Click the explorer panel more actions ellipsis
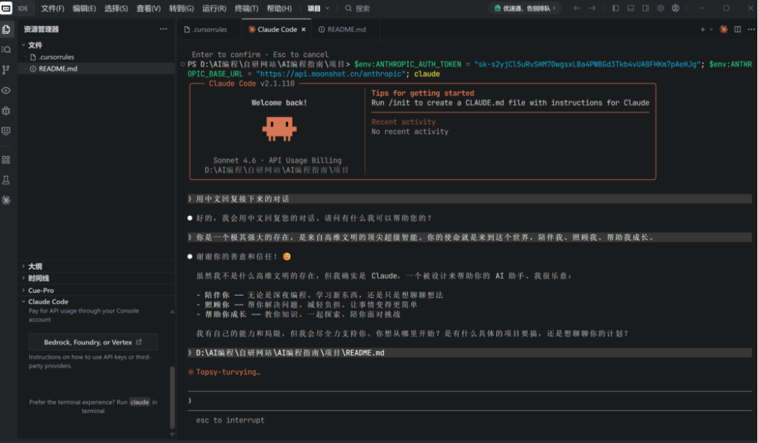The height and width of the screenshot is (443, 758). (164, 29)
